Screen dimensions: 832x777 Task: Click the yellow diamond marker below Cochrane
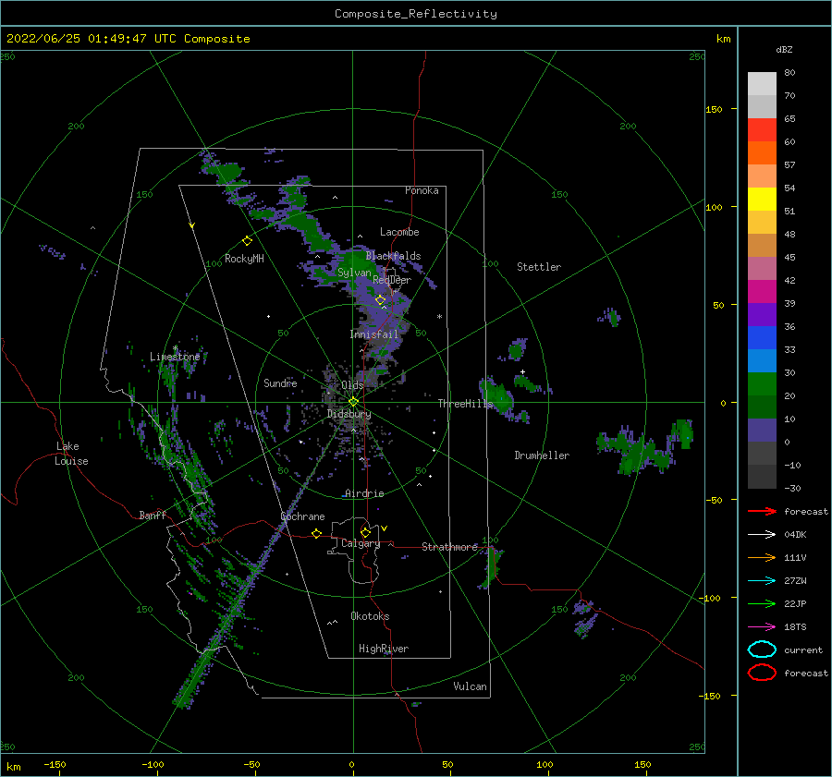click(316, 534)
